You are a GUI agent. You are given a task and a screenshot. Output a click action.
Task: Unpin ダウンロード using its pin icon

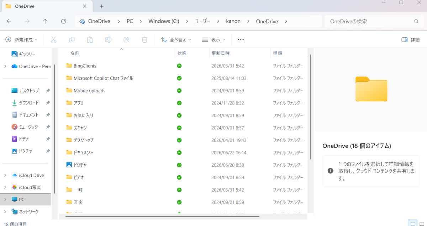[x=48, y=103]
